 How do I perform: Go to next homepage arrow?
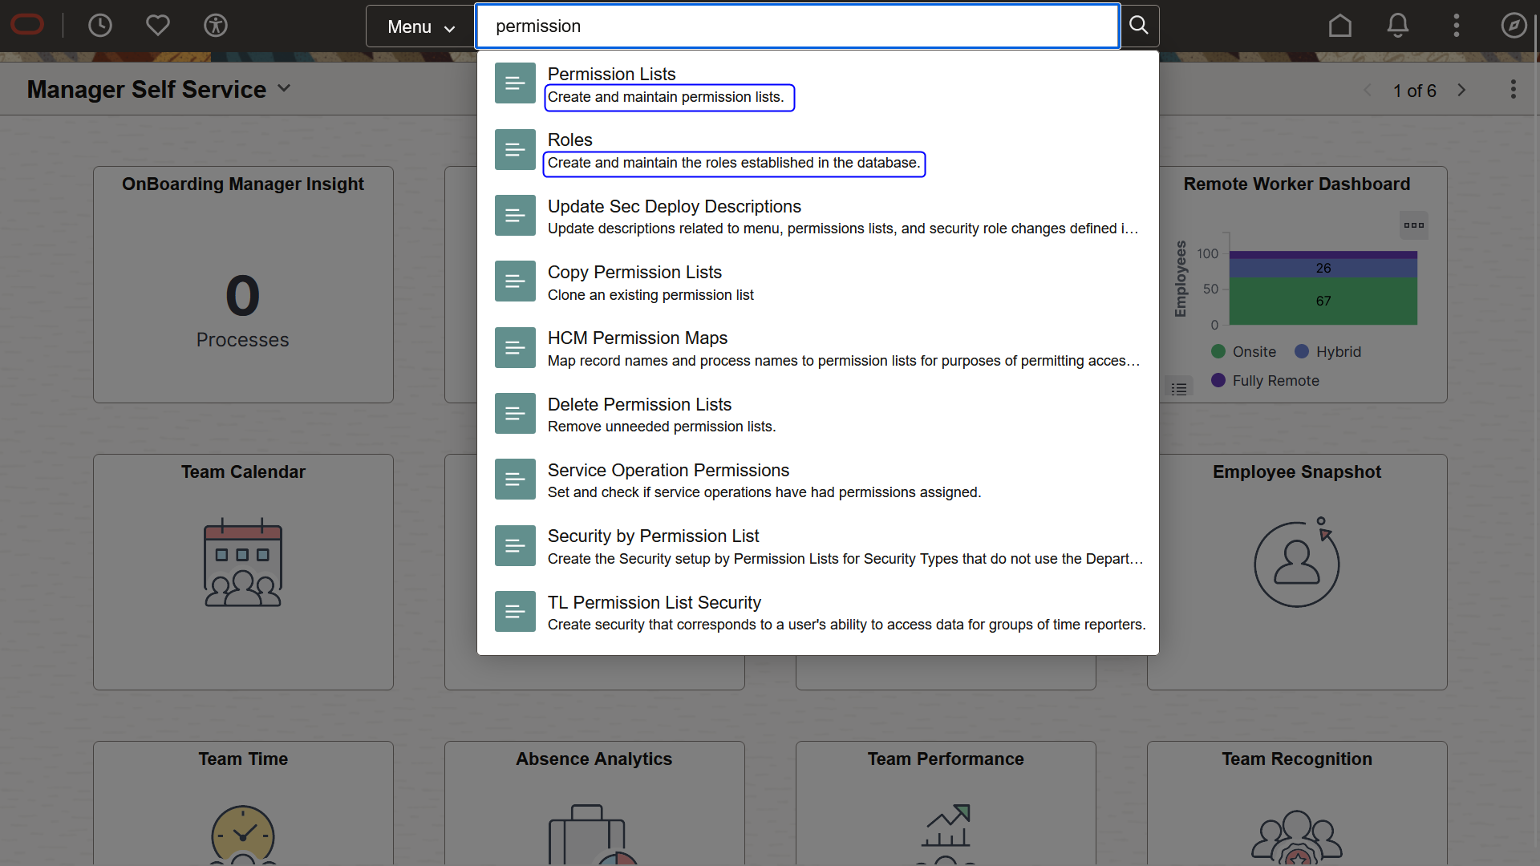coord(1461,91)
